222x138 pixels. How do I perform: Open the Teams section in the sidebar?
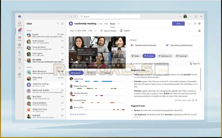click(20, 39)
